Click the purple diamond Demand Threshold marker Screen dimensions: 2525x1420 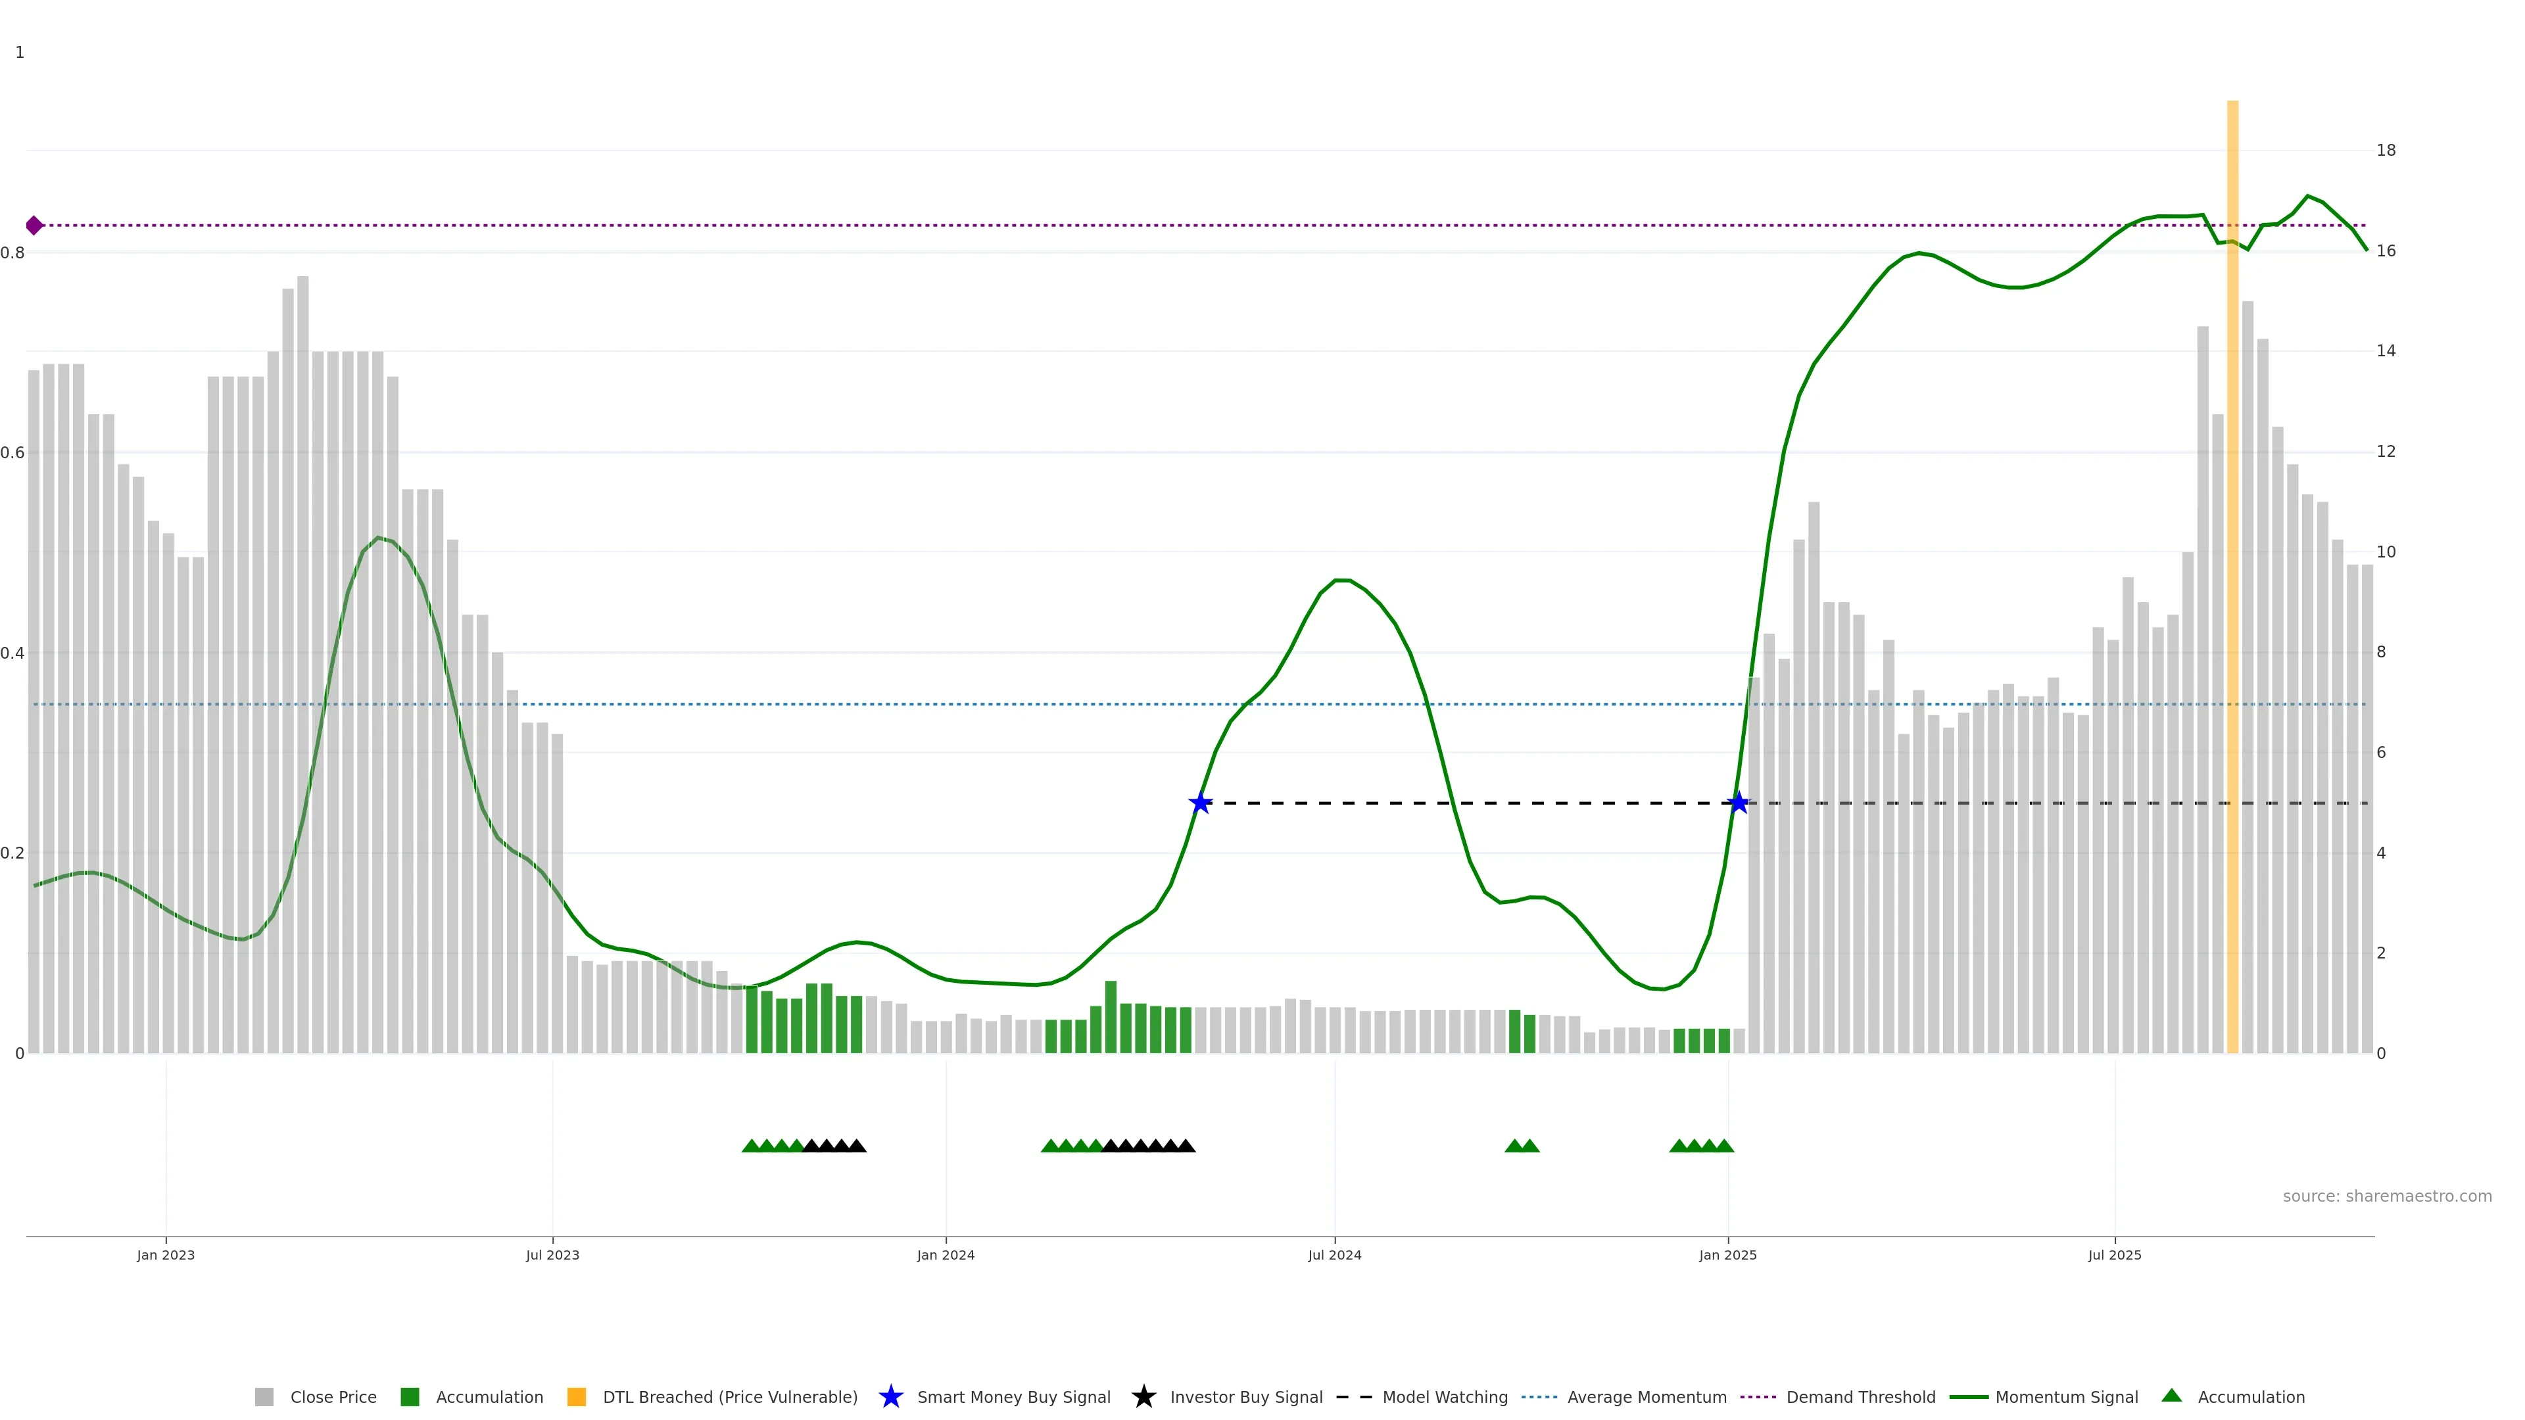[34, 225]
